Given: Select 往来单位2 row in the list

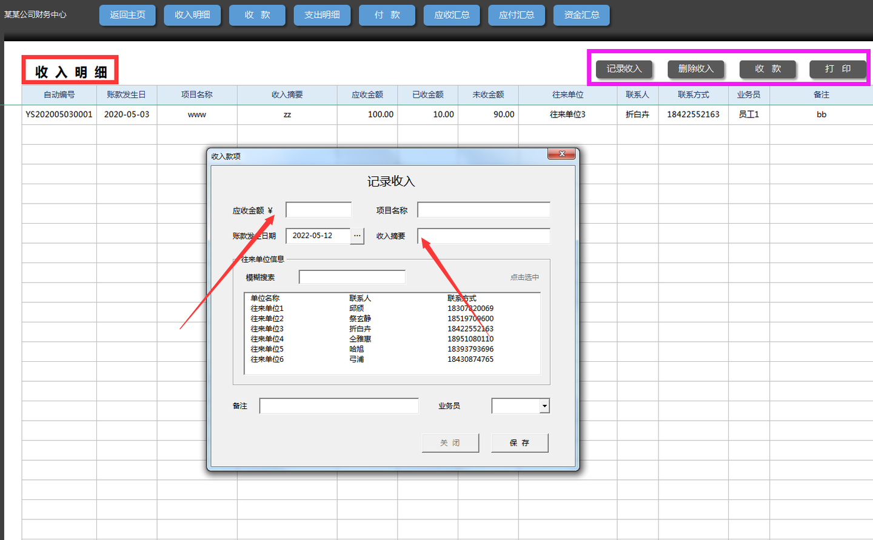Looking at the screenshot, I should pyautogui.click(x=392, y=319).
